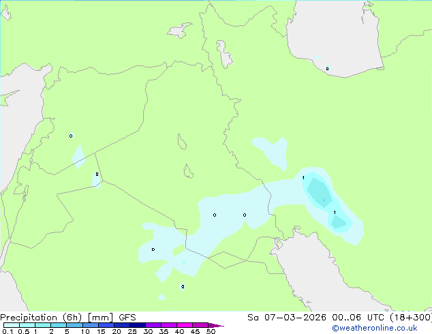Click the legend value '50'

(211, 331)
